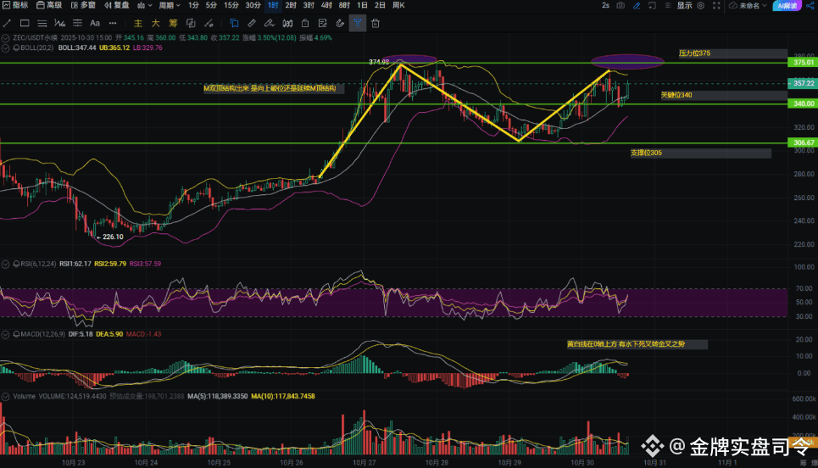Share the chart via share icon
The height and width of the screenshot is (468, 818).
pos(810,5)
